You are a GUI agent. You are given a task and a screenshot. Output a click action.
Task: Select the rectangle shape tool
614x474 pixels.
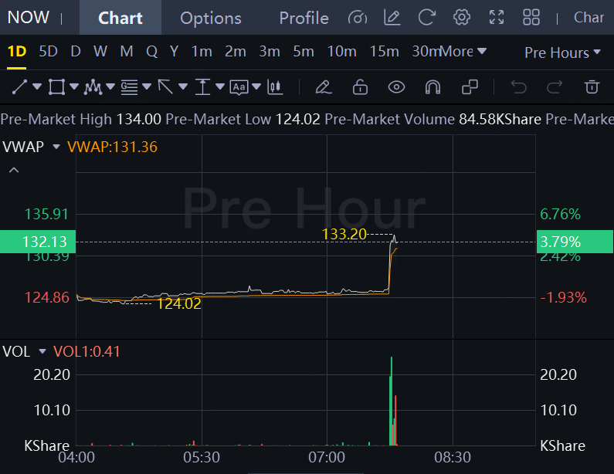[56, 87]
